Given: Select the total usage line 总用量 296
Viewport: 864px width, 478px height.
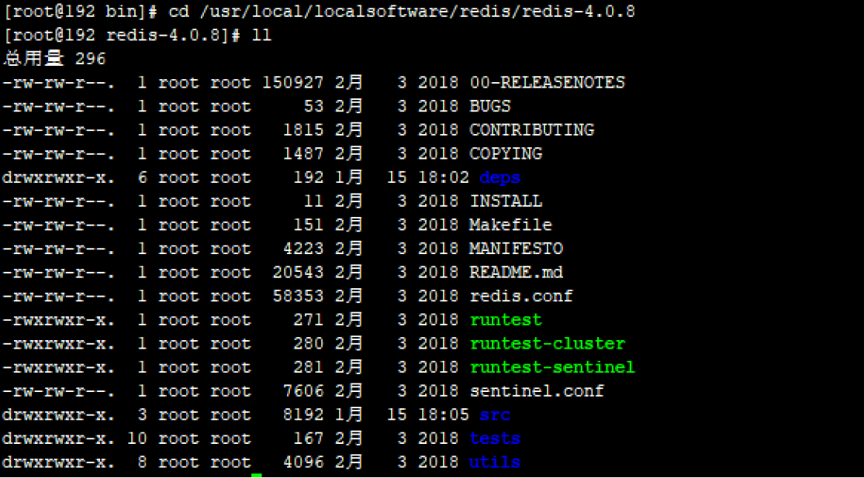Looking at the screenshot, I should pos(54,59).
